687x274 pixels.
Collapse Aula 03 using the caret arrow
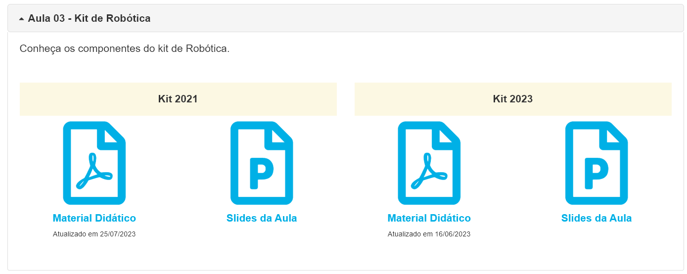pyautogui.click(x=21, y=19)
